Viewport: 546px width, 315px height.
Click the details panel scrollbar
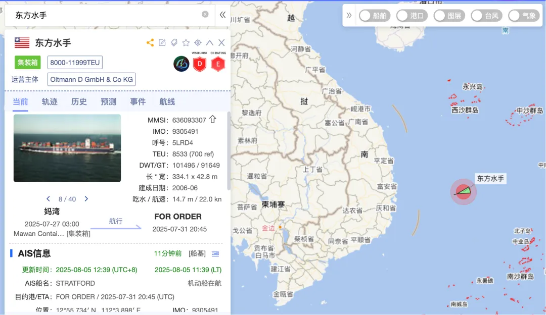229,151
